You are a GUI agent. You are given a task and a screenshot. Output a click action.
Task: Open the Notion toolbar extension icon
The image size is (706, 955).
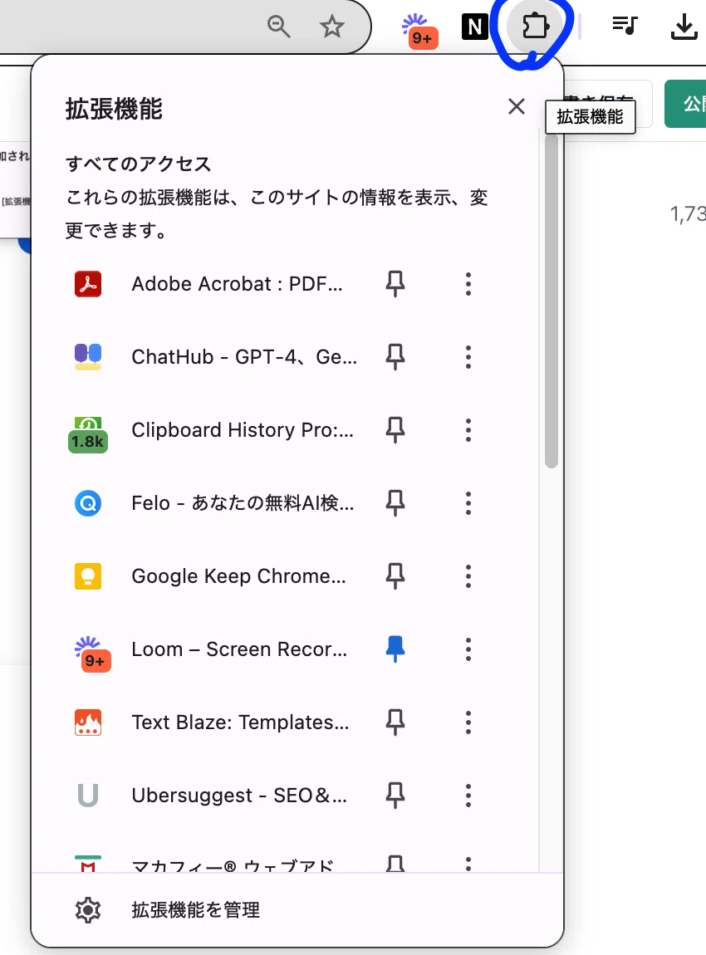(x=474, y=27)
